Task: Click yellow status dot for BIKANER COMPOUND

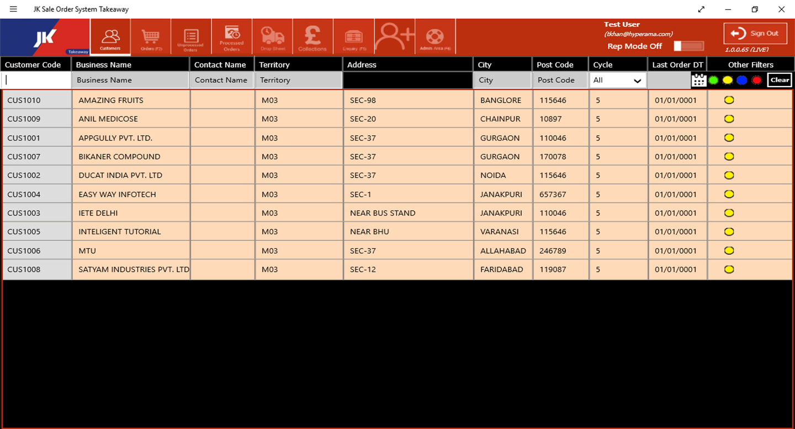Action: pos(729,157)
